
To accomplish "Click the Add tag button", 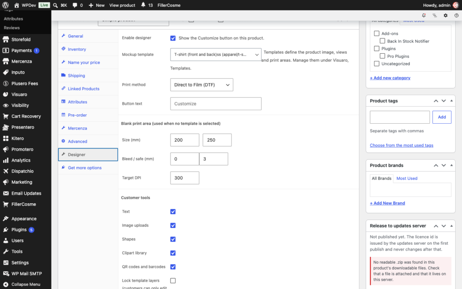I will pos(442,117).
